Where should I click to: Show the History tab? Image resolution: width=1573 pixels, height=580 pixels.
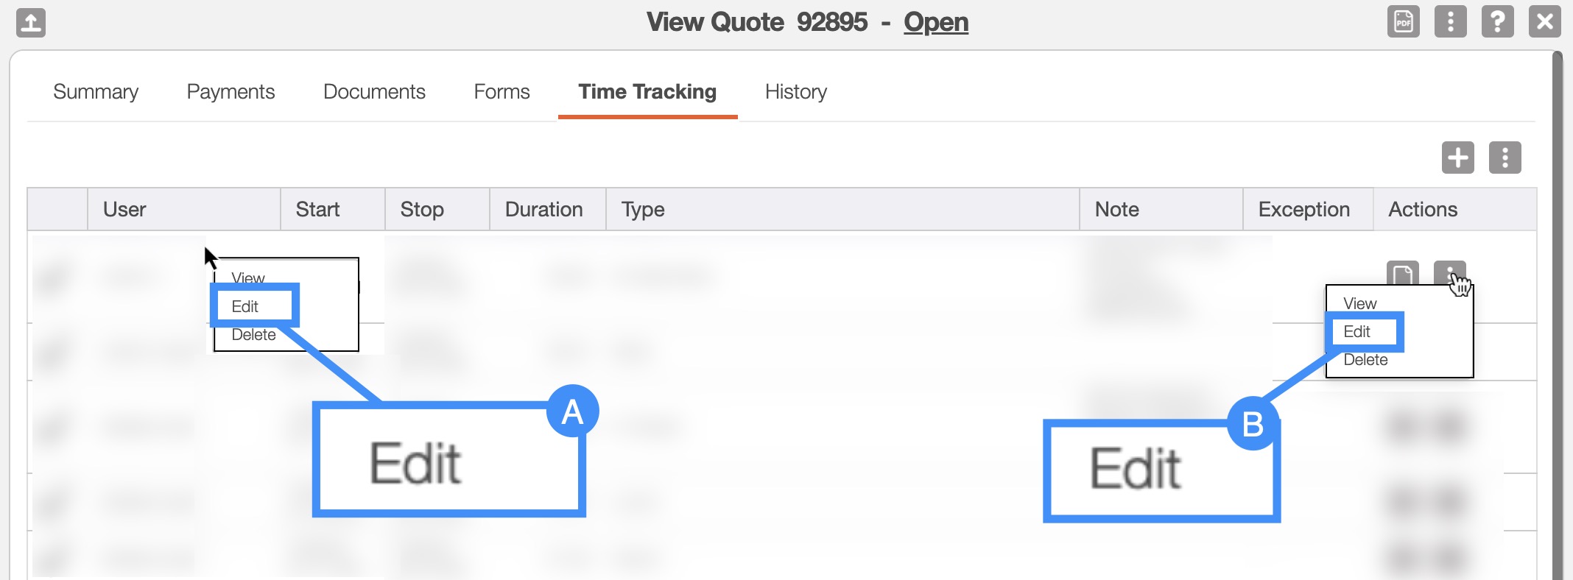pyautogui.click(x=795, y=92)
